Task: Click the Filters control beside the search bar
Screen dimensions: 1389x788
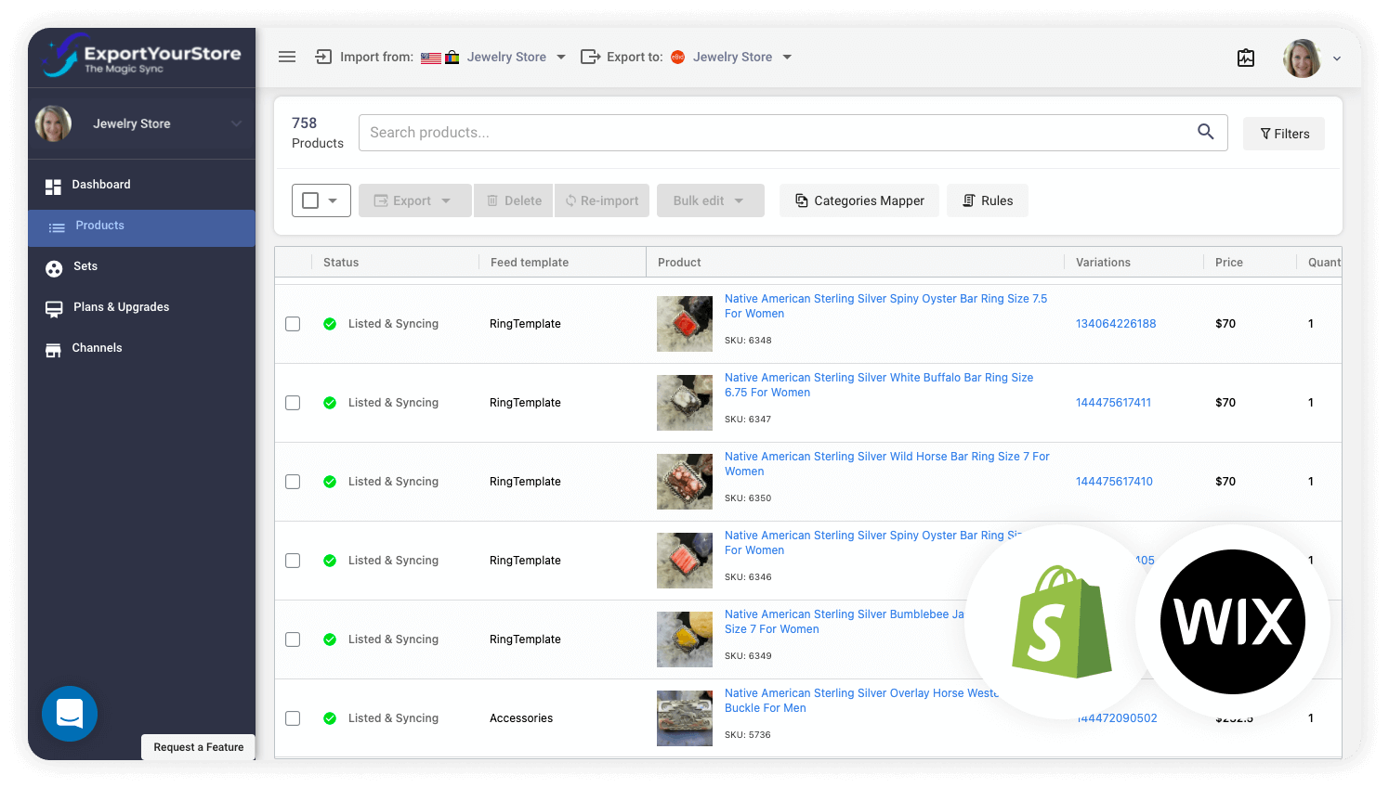Action: (x=1283, y=133)
